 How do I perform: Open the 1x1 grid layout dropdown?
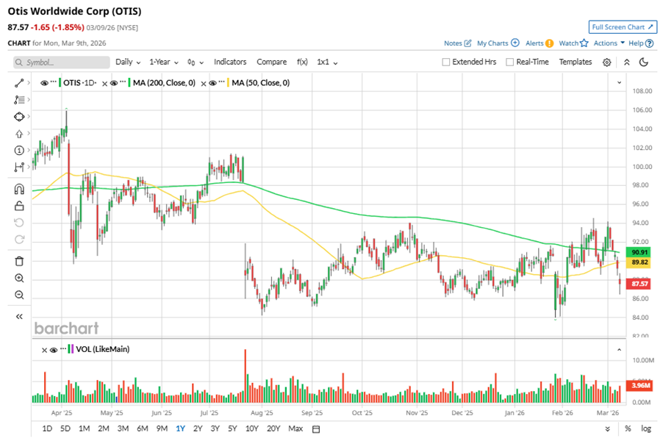(x=327, y=62)
